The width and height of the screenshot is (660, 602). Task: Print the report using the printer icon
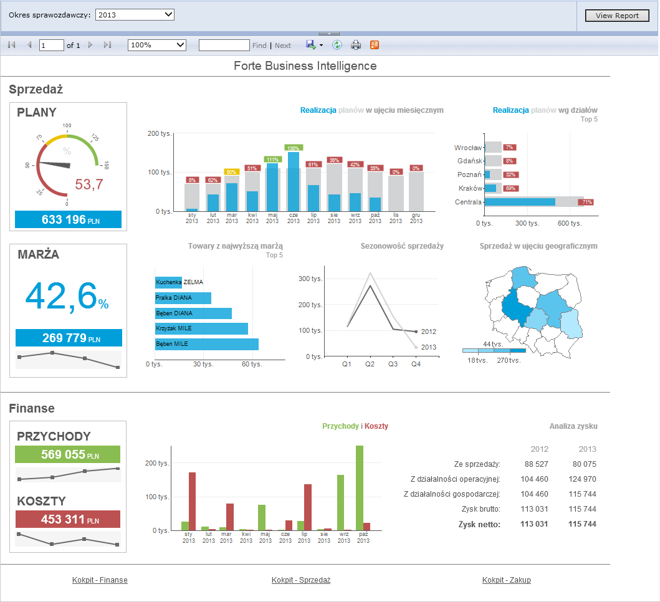(x=356, y=45)
